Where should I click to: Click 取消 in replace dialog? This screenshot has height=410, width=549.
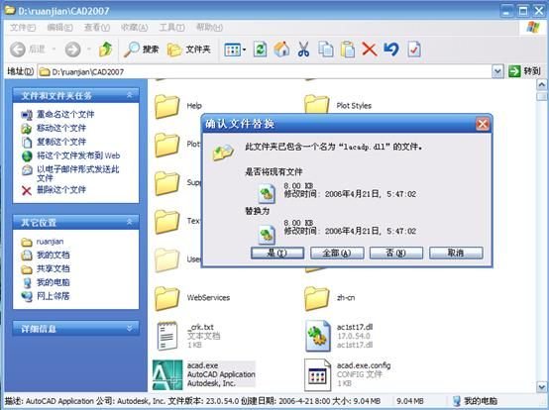click(x=456, y=253)
